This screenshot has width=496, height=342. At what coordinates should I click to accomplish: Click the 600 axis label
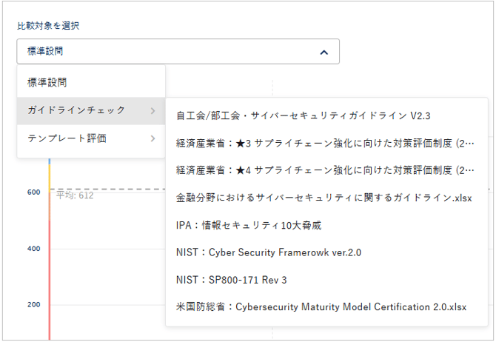34,192
